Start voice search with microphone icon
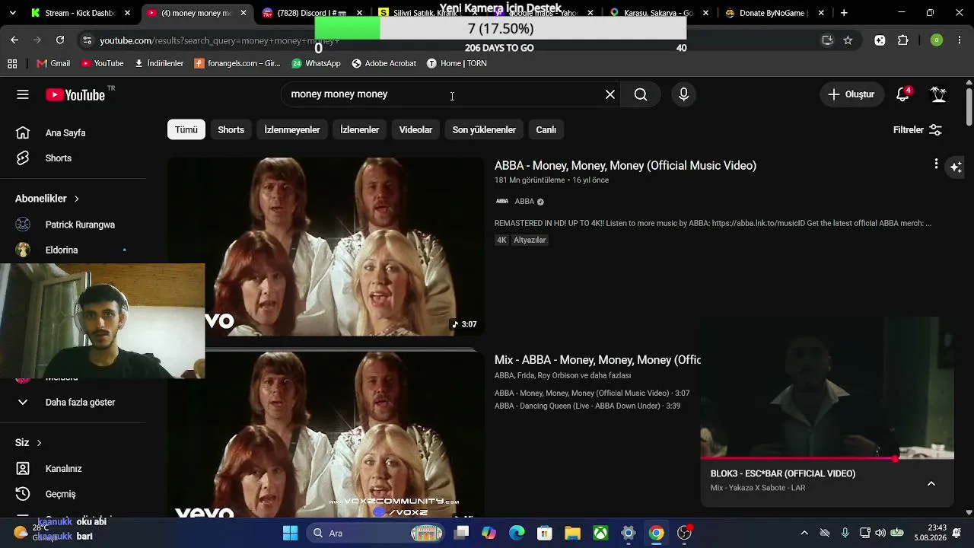 [x=683, y=94]
